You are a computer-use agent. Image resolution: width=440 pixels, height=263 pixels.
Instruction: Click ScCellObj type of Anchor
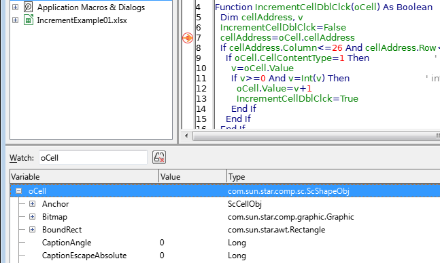coord(244,204)
